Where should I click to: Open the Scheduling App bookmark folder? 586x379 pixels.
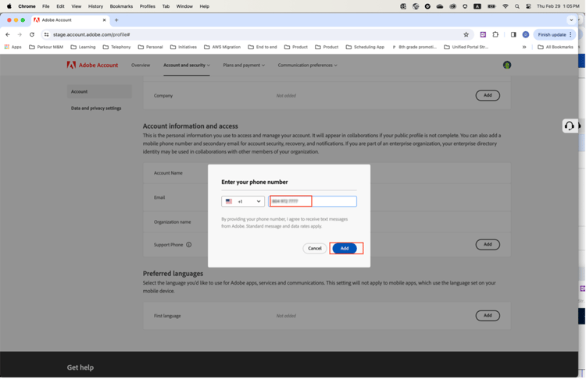(365, 48)
